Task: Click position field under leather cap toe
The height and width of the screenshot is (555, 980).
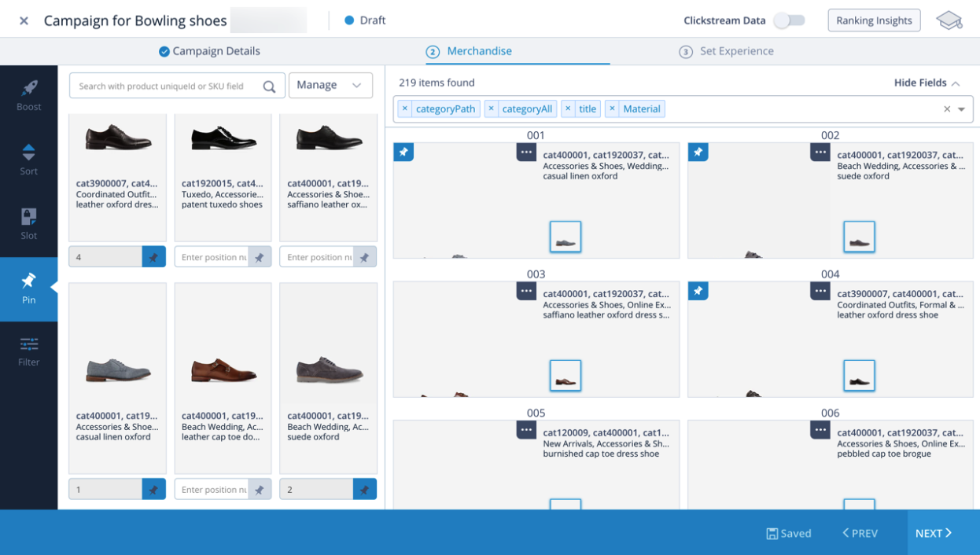Action: 212,489
